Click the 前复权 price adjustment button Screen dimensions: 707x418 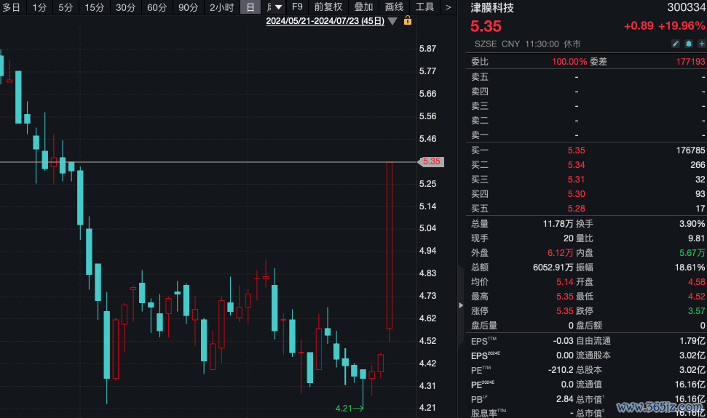[x=328, y=7]
